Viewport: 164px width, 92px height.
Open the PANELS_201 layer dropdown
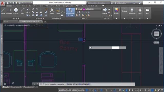101,9
